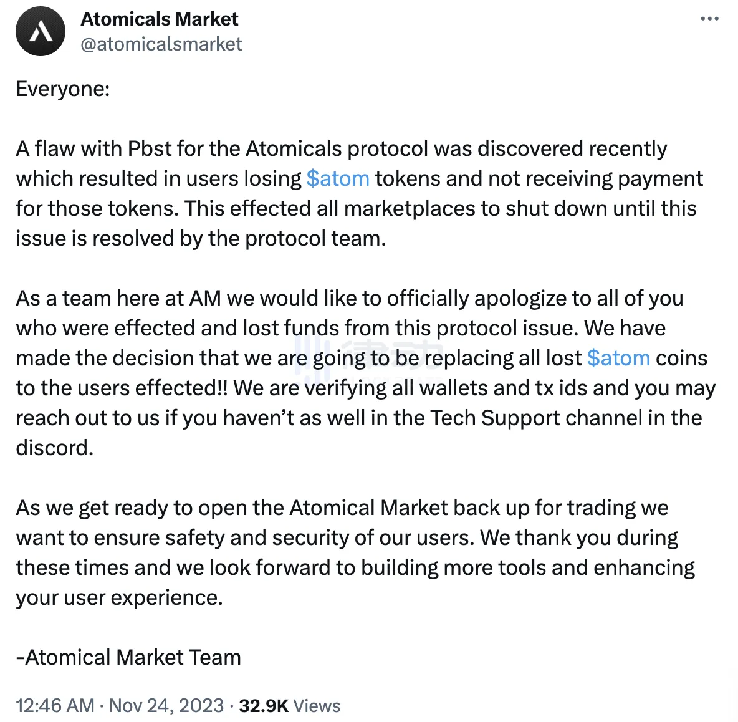Click the second $atom link in the apology paragraph
The height and width of the screenshot is (722, 738).
619,358
